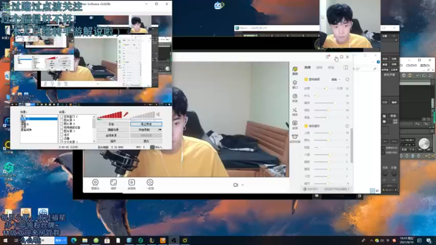Open Microsoft Edge from the taskbar
This screenshot has height=245, width=436.
tap(74, 240)
